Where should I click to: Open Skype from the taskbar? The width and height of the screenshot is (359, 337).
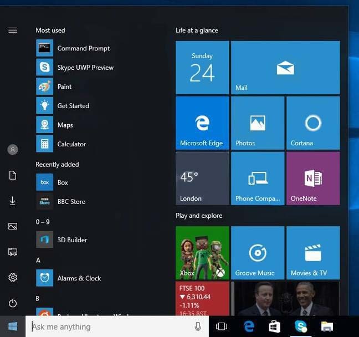pos(301,326)
